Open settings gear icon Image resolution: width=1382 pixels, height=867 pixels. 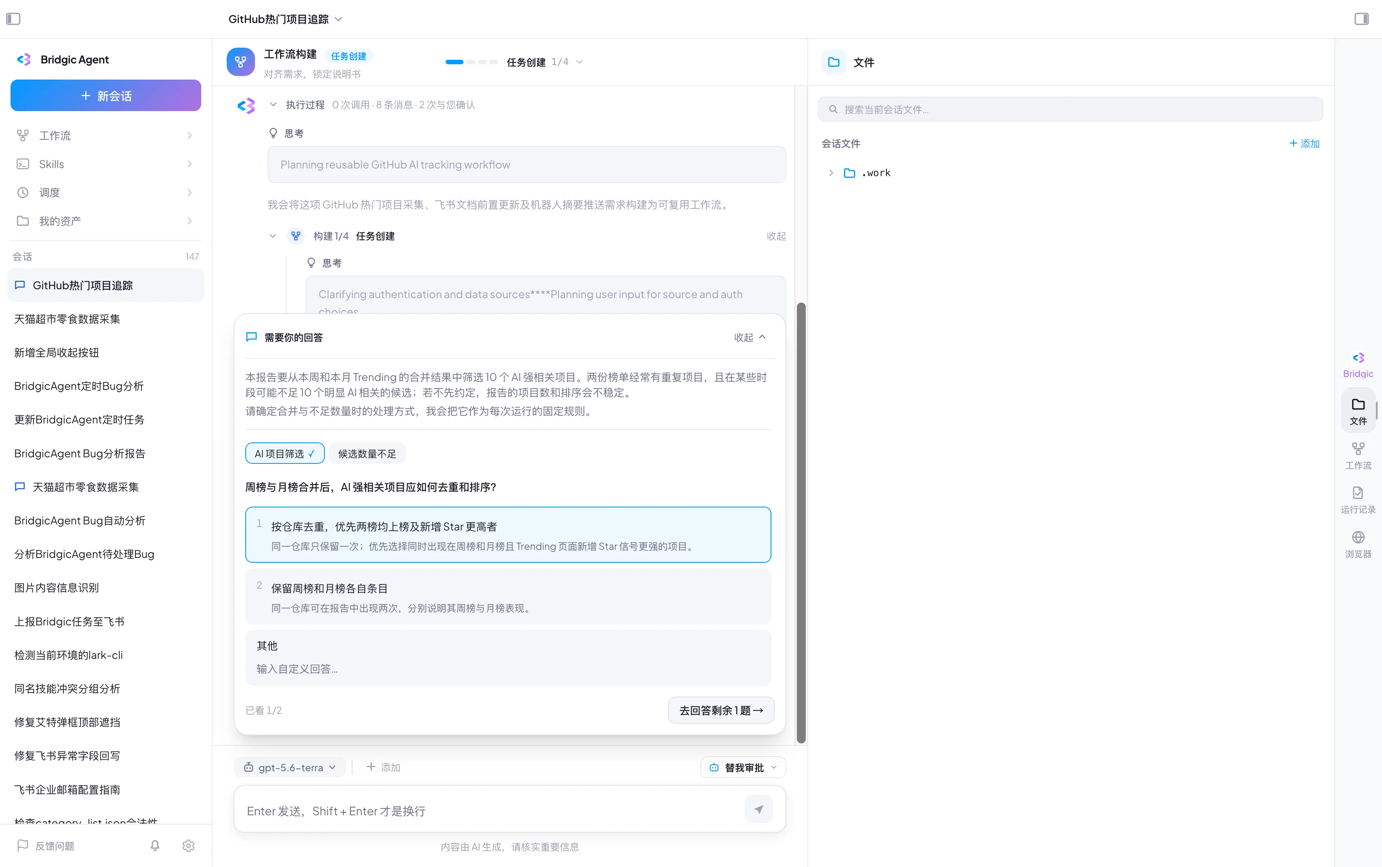pos(188,845)
